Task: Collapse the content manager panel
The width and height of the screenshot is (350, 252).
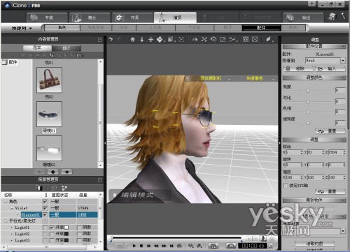Action: coord(100,40)
